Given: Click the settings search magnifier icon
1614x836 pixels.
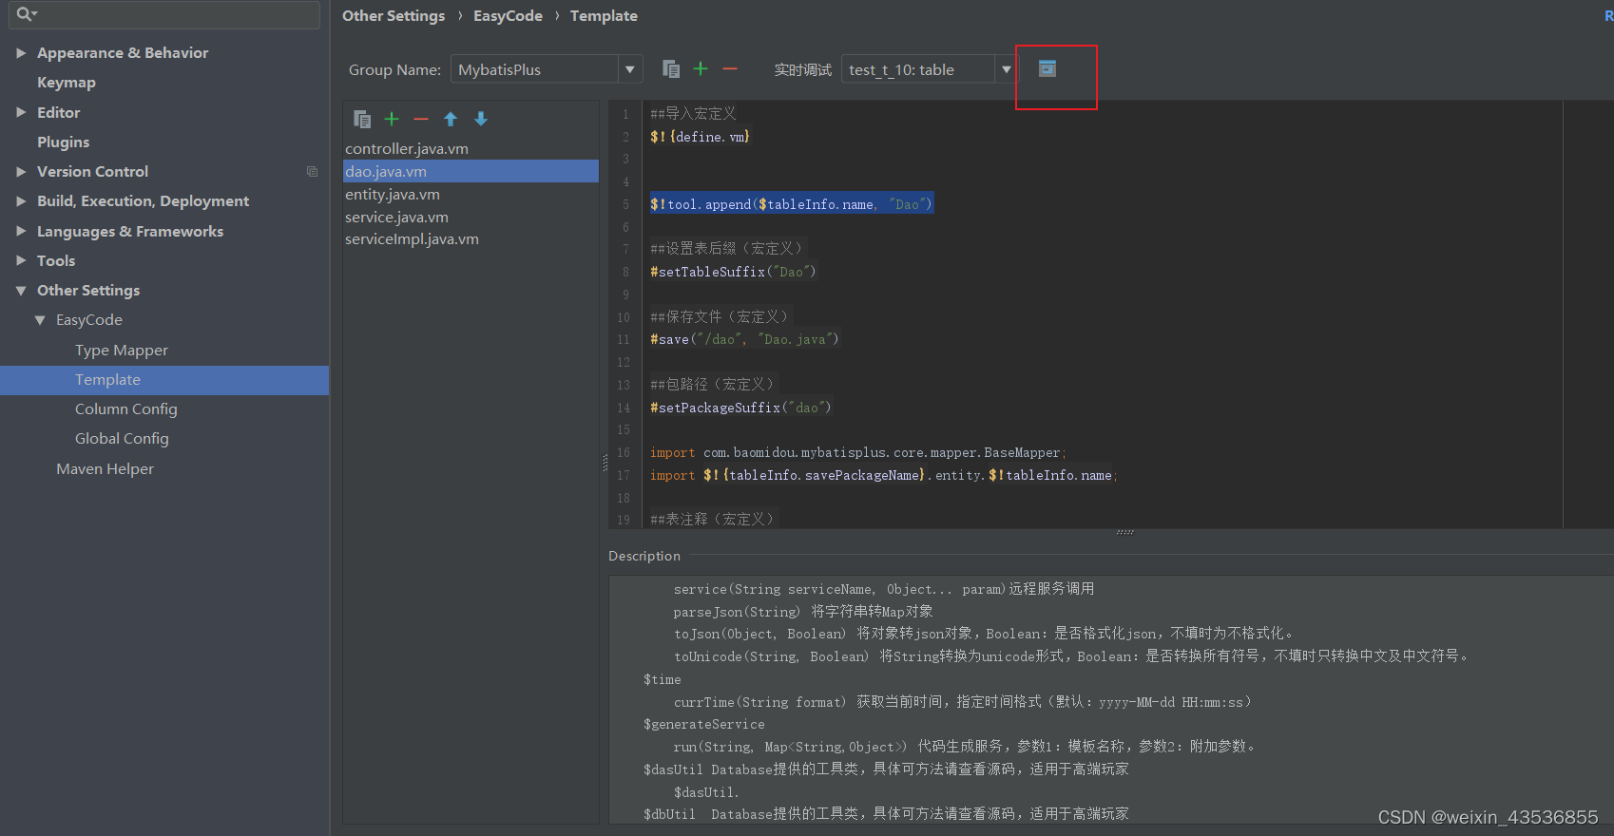Looking at the screenshot, I should [x=26, y=14].
